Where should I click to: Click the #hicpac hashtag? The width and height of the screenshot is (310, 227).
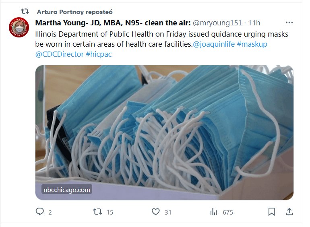99,54
